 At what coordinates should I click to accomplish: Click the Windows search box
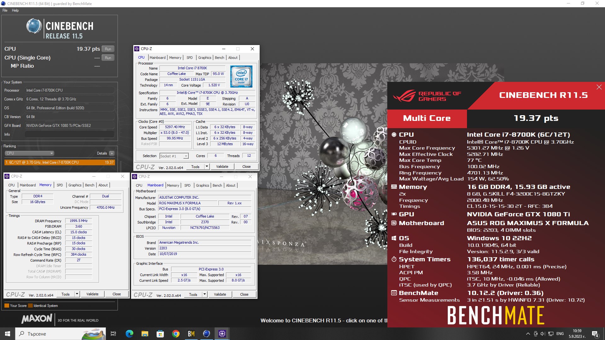[60, 334]
